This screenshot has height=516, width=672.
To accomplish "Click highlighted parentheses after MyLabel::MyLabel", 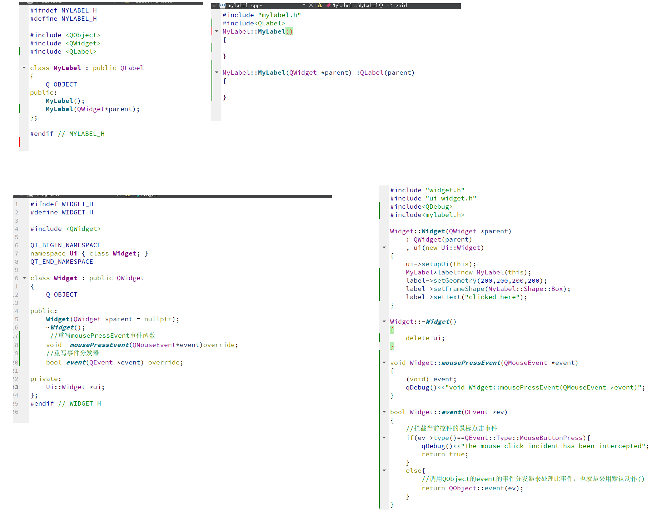I will (289, 31).
